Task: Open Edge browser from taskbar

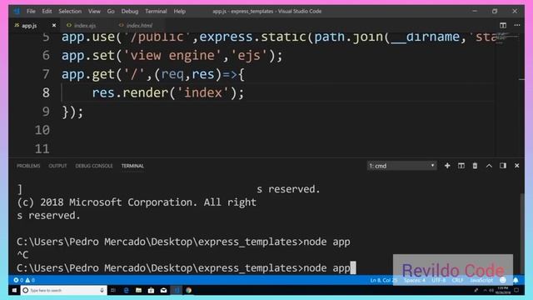Action: coord(126,290)
